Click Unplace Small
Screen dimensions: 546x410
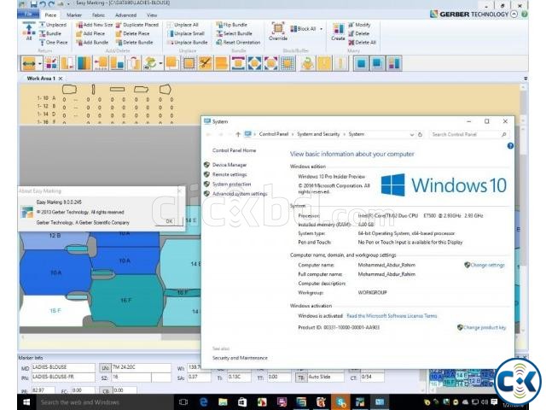click(186, 33)
